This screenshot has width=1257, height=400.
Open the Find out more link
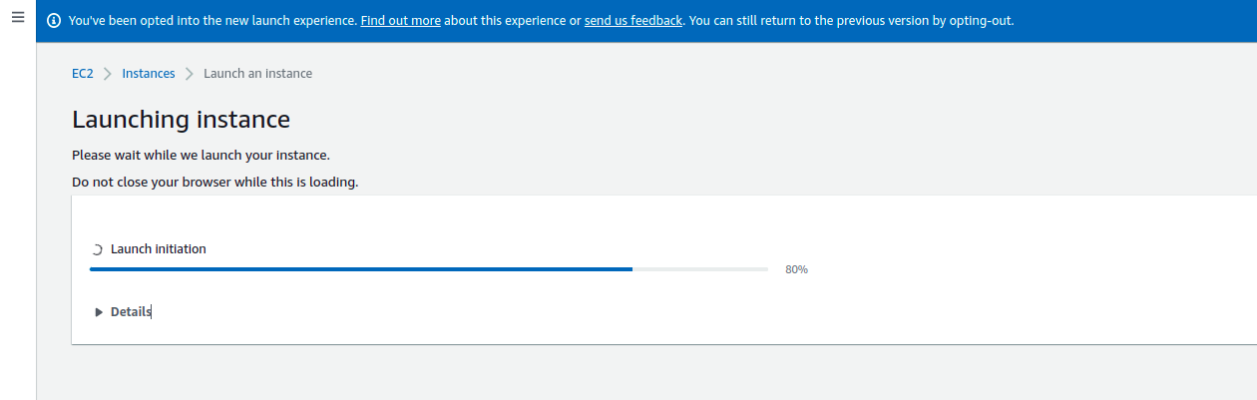pos(401,21)
